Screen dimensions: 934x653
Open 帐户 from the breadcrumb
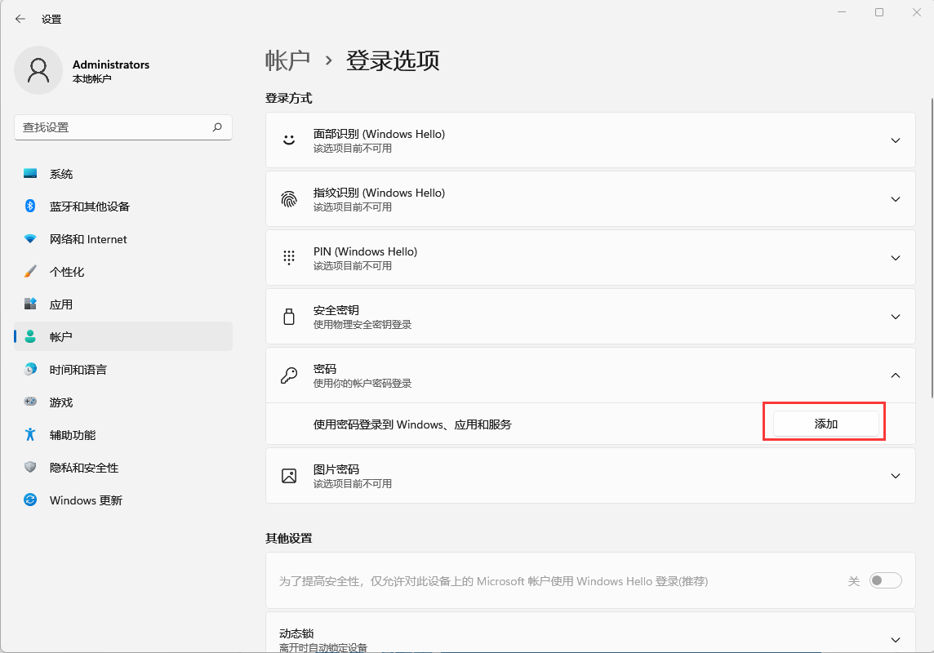click(x=287, y=60)
